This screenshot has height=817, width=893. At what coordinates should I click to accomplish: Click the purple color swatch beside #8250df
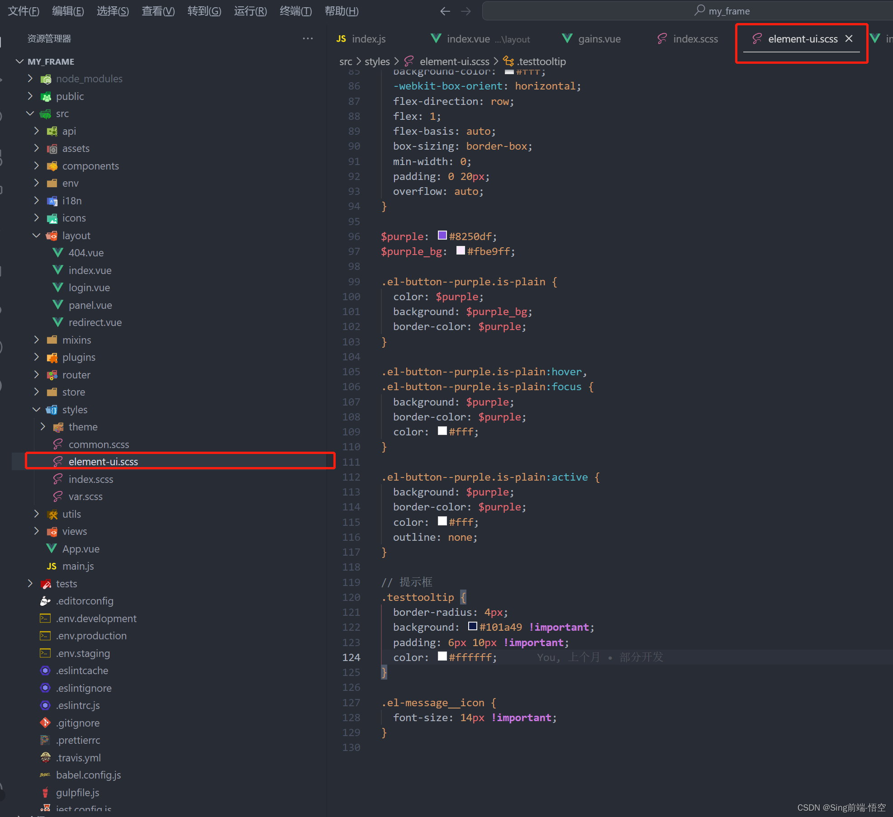(x=442, y=235)
